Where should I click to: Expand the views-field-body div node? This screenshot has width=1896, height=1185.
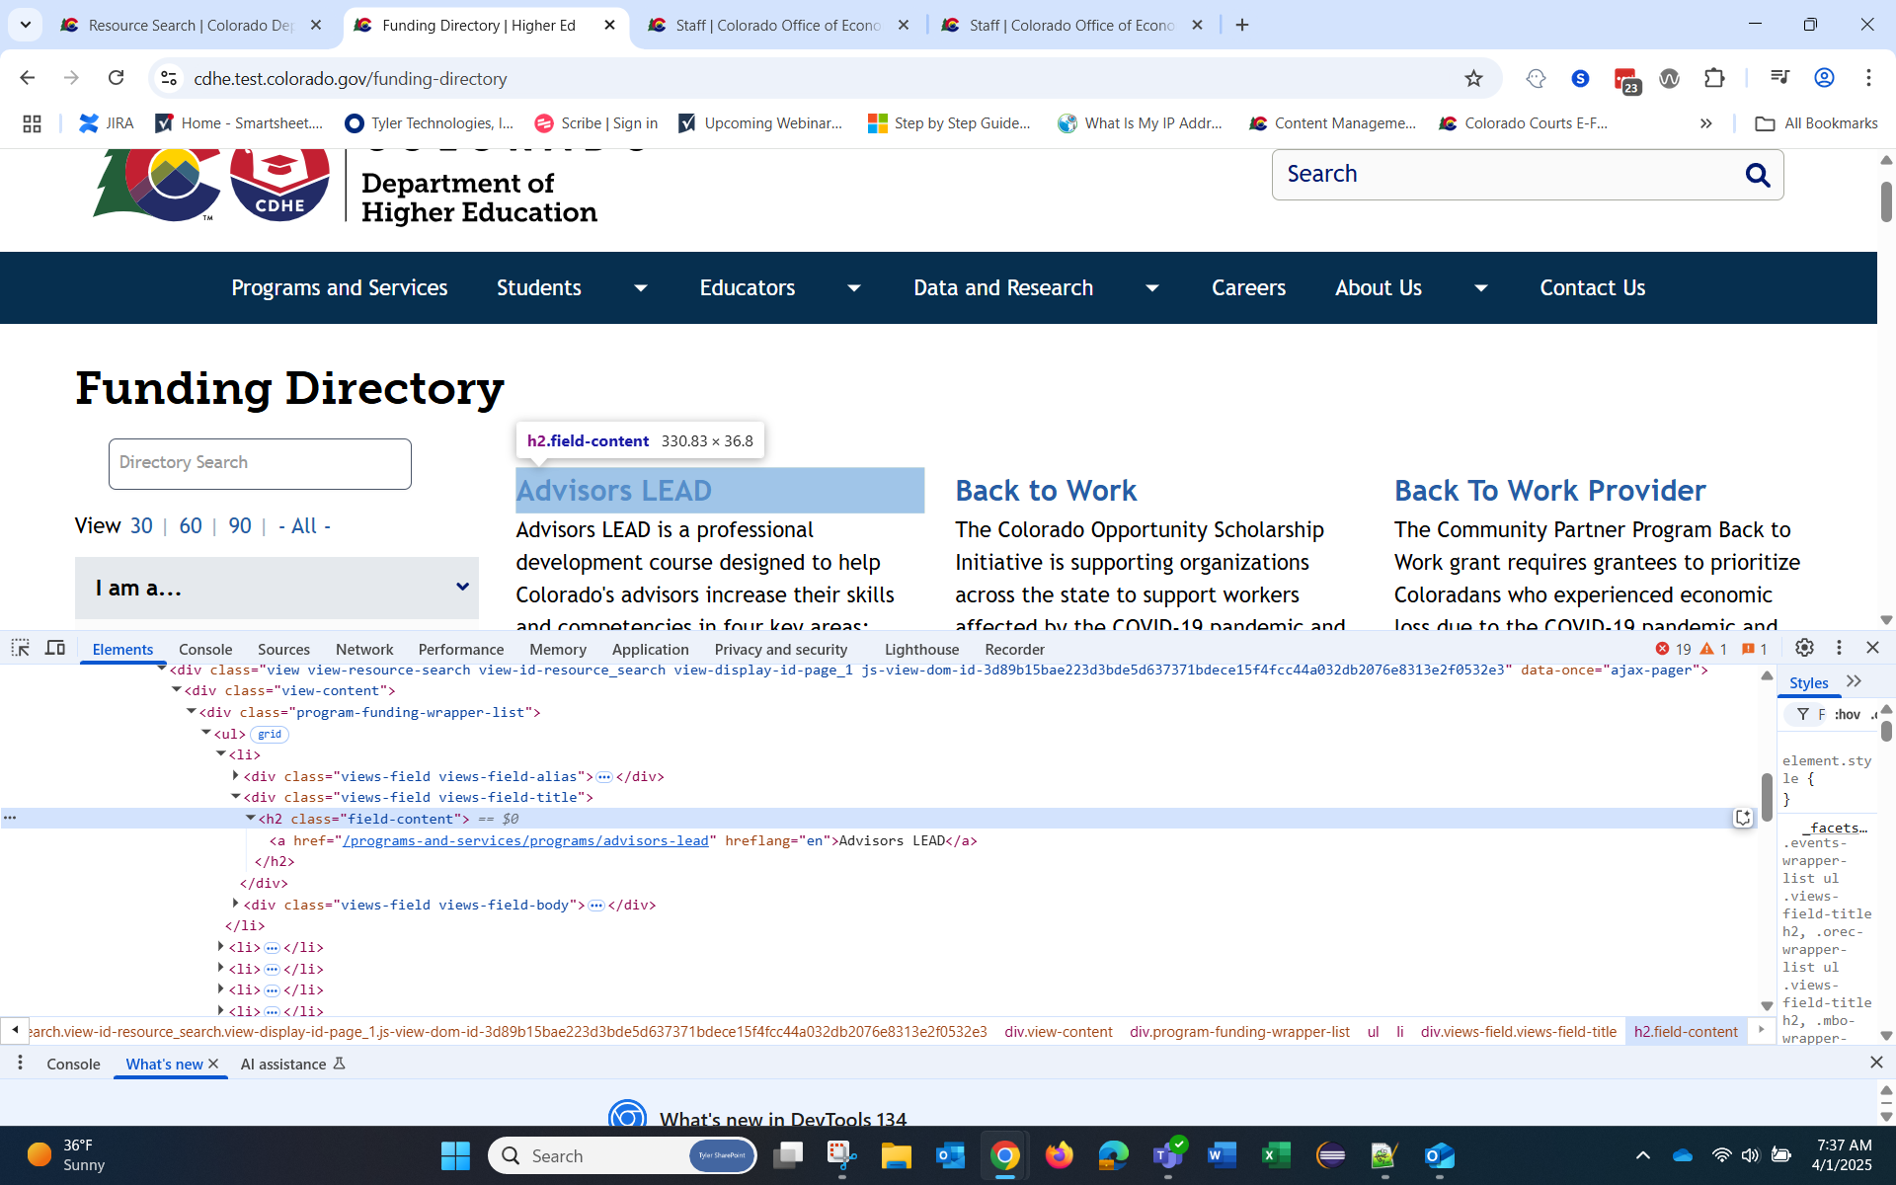click(x=235, y=904)
